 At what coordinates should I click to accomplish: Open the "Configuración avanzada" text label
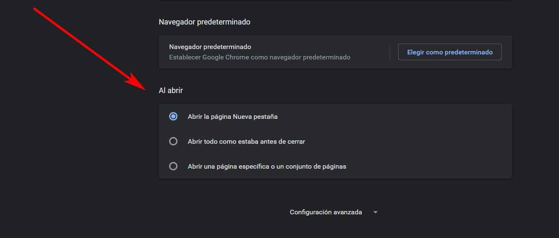pos(325,212)
